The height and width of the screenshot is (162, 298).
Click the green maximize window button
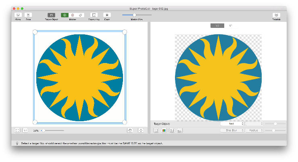tap(22, 8)
